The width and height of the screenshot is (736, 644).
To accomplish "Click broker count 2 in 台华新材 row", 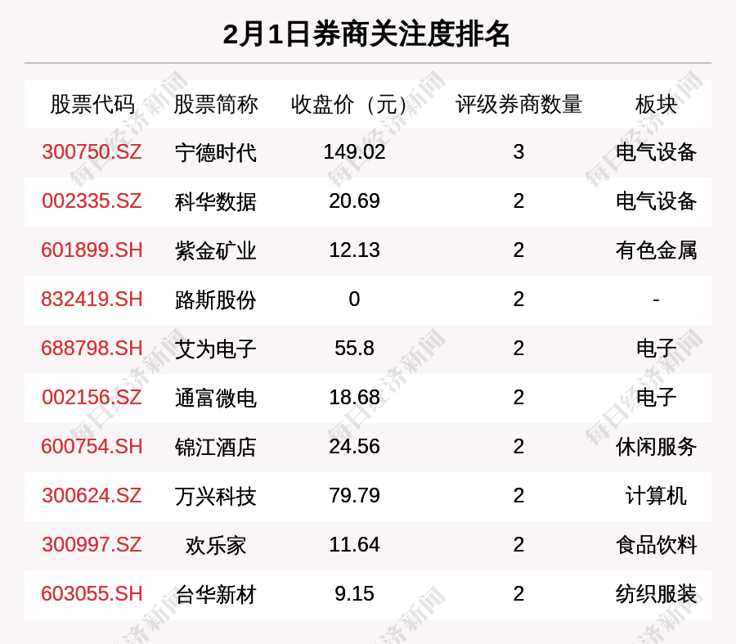I will pos(518,594).
